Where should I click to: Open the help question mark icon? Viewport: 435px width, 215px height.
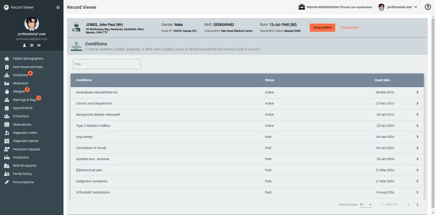[427, 7]
